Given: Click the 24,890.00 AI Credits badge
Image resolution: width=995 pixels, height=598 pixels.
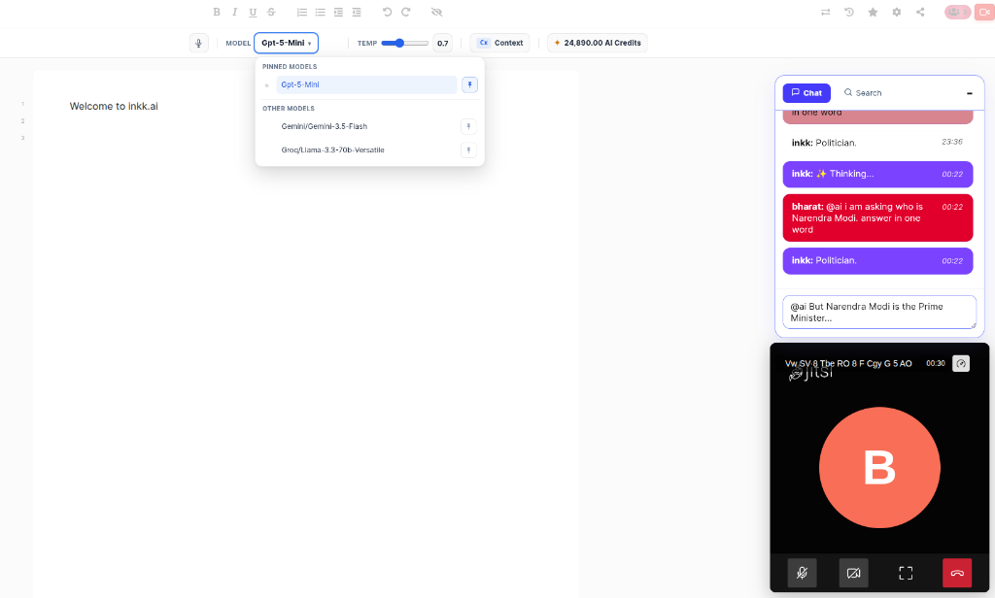Looking at the screenshot, I should tap(598, 43).
